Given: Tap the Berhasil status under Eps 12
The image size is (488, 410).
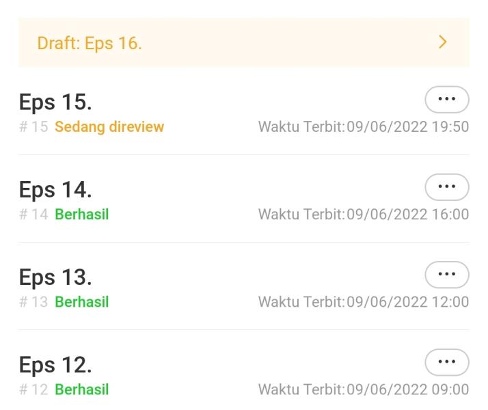Looking at the screenshot, I should pyautogui.click(x=82, y=389).
